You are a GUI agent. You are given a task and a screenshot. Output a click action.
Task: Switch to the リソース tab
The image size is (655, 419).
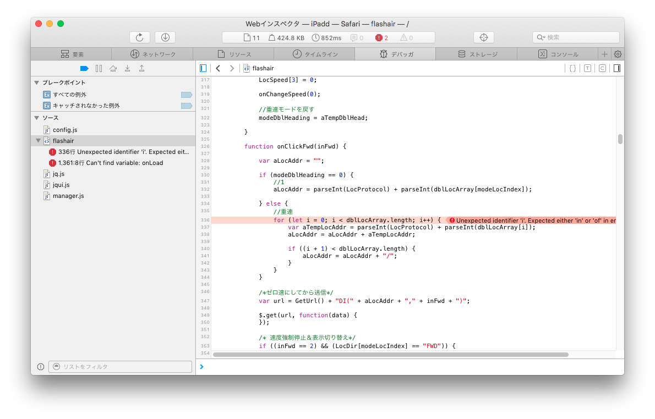click(x=233, y=54)
